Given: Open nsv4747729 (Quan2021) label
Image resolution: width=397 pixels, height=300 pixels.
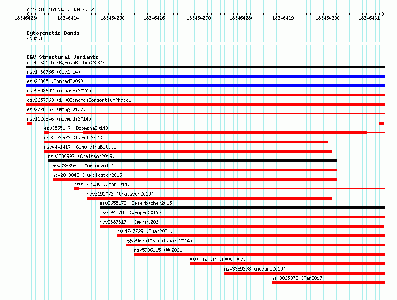Looking at the screenshot, I should click(145, 231).
